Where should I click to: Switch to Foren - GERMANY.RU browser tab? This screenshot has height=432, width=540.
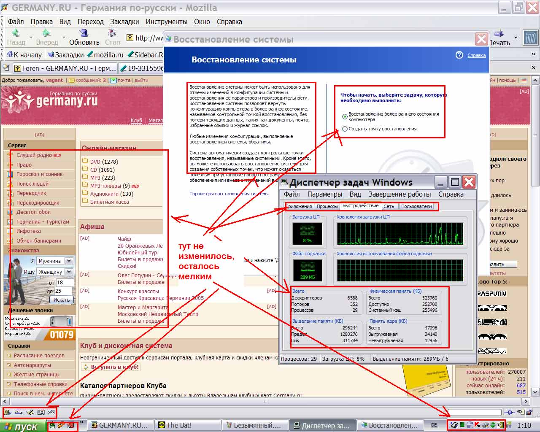point(65,68)
